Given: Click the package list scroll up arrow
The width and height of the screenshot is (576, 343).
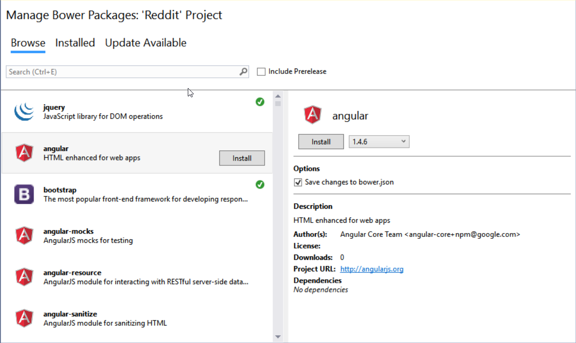Looking at the screenshot, I should tap(278, 96).
